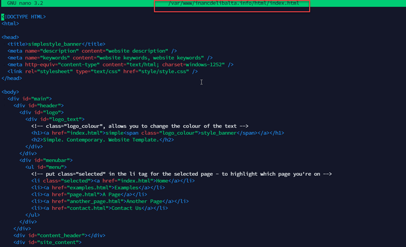The height and width of the screenshot is (247, 406).
Task: Click the h2 Simple. Contemporary. Website Template line
Action: (x=102, y=140)
